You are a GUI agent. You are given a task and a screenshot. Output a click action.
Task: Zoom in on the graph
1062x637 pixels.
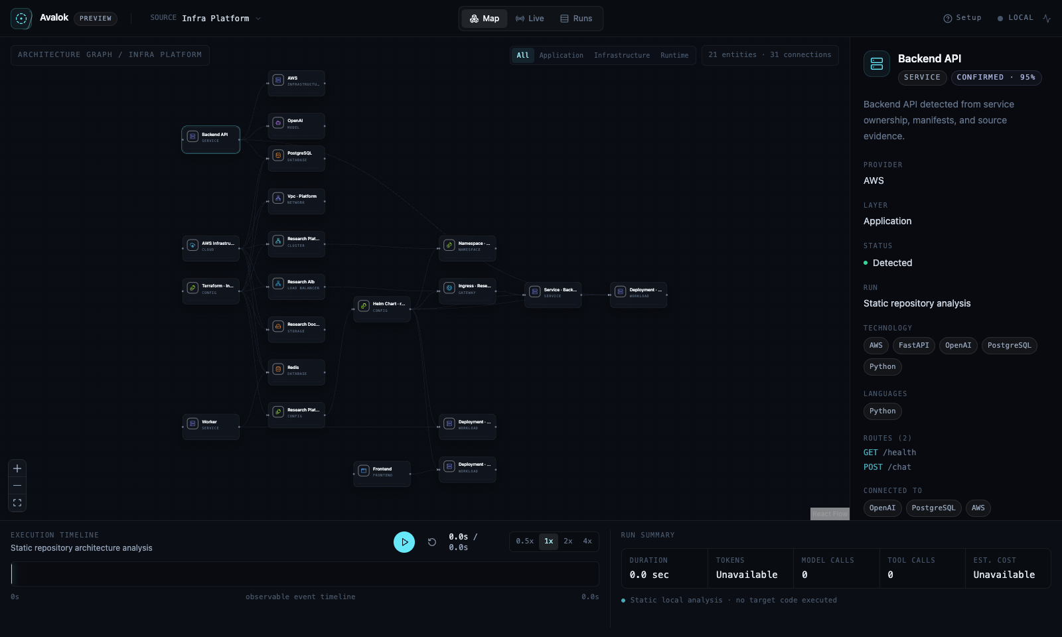17,468
